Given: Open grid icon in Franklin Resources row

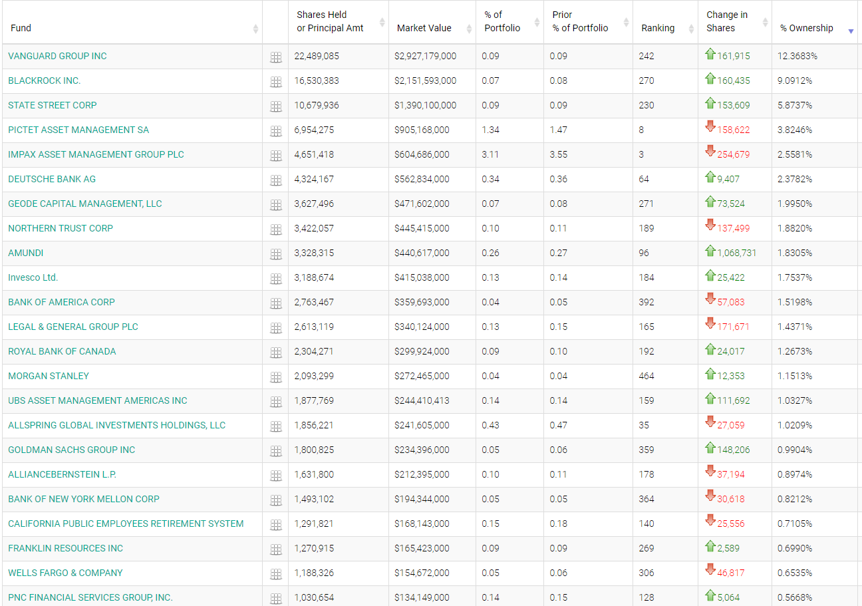Looking at the screenshot, I should tap(276, 549).
